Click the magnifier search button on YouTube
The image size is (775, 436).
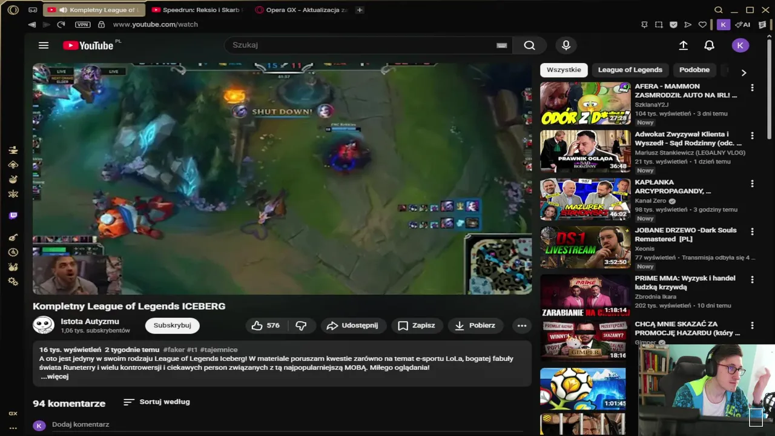point(529,45)
